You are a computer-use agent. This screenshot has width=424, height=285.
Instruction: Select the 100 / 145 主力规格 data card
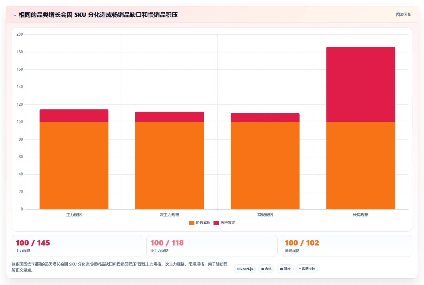[77, 246]
